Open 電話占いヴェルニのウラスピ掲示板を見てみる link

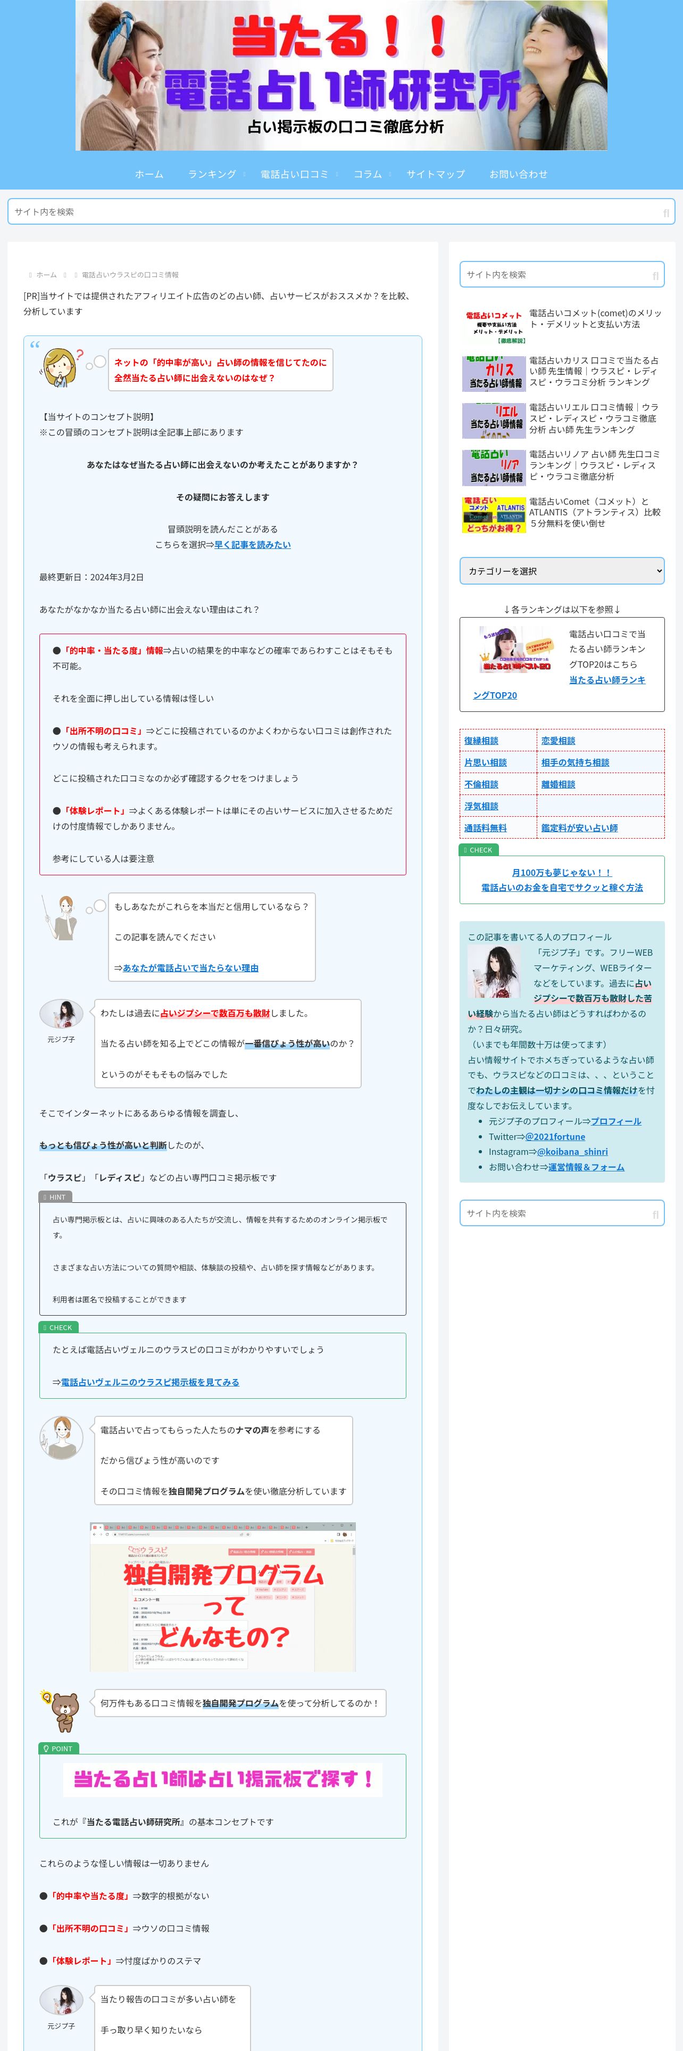[x=149, y=1382]
